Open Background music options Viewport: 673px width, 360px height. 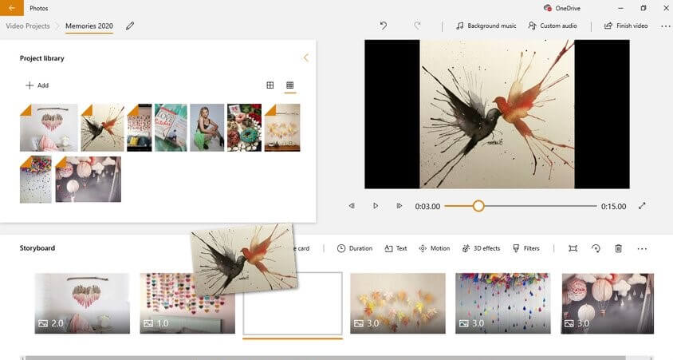click(x=486, y=26)
